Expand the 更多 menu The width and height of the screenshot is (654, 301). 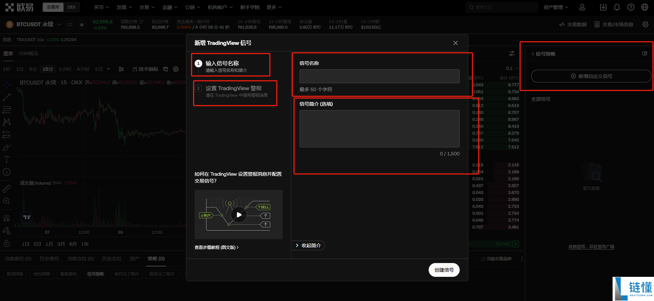click(274, 7)
